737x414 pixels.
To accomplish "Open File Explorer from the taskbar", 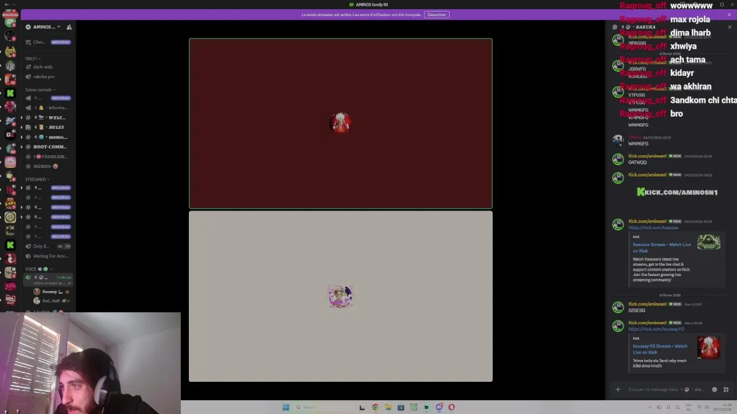I will (x=388, y=407).
